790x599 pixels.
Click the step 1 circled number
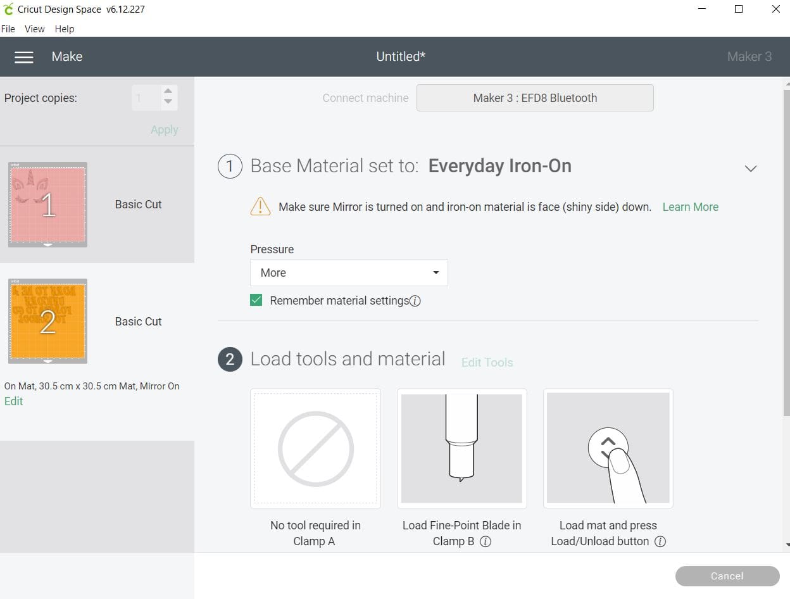coord(230,167)
